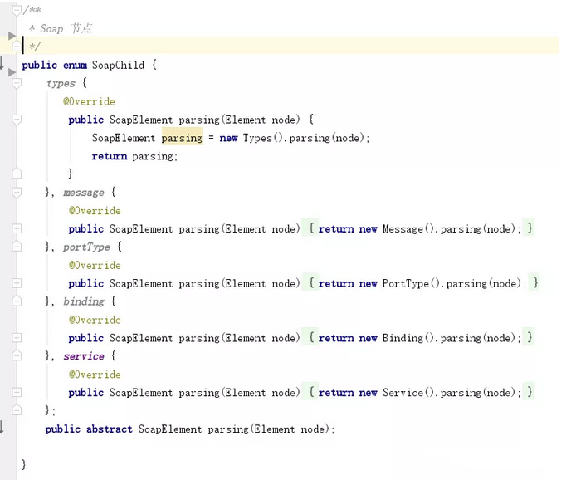Select the "types" enum constant

[x=61, y=83]
